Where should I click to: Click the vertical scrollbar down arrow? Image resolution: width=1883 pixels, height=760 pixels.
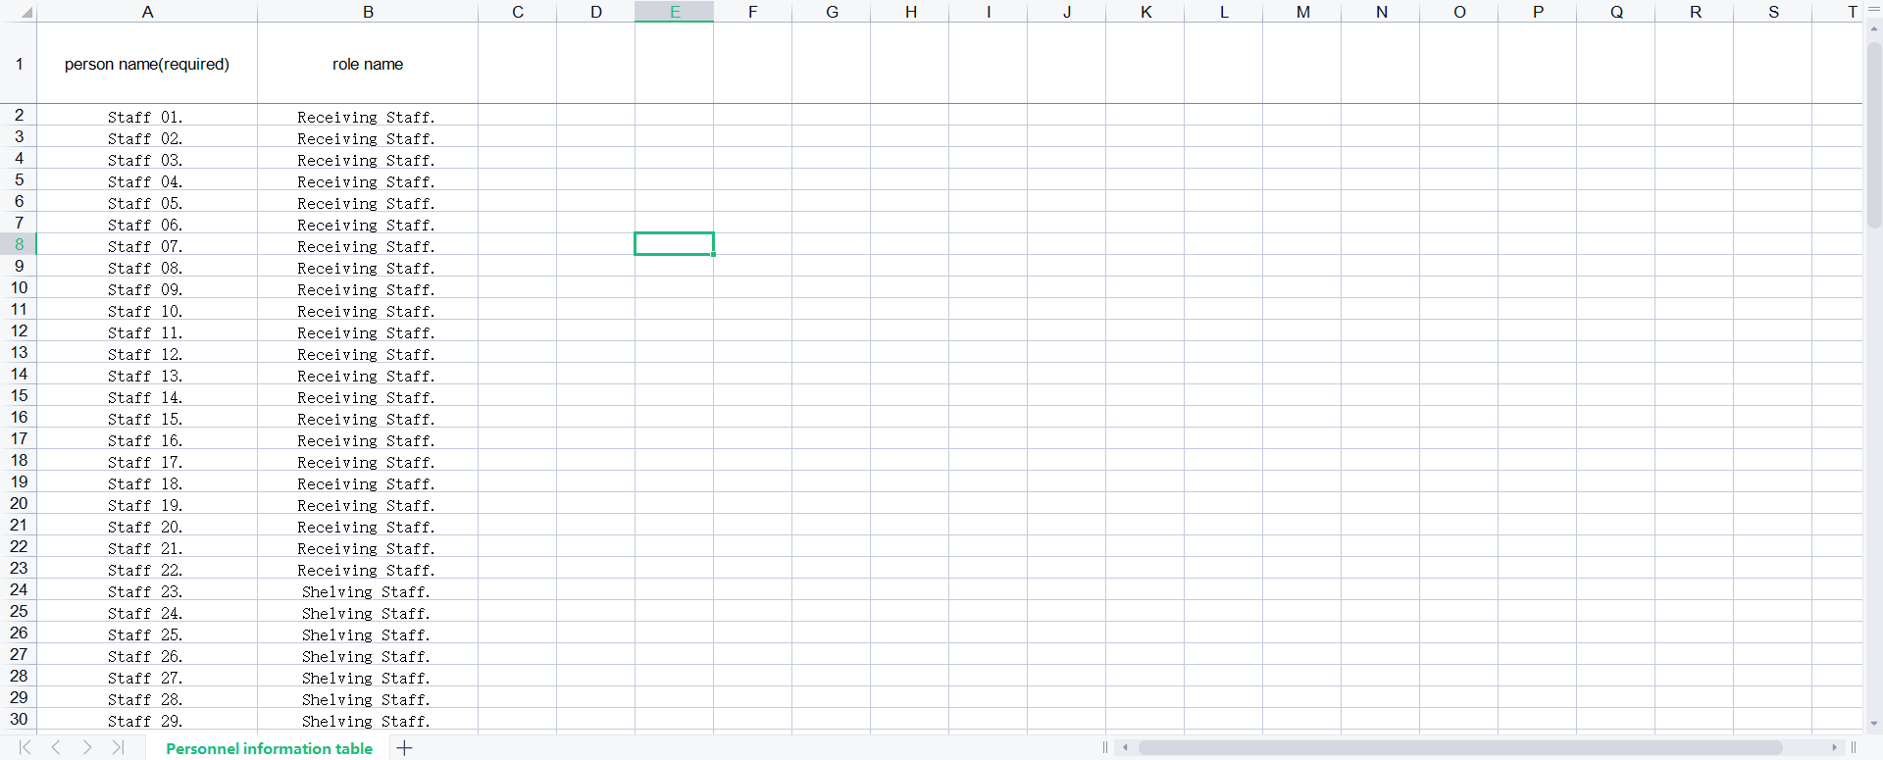click(1874, 724)
